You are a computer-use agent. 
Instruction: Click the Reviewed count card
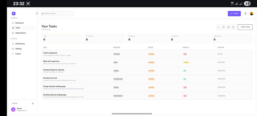point(147,38)
